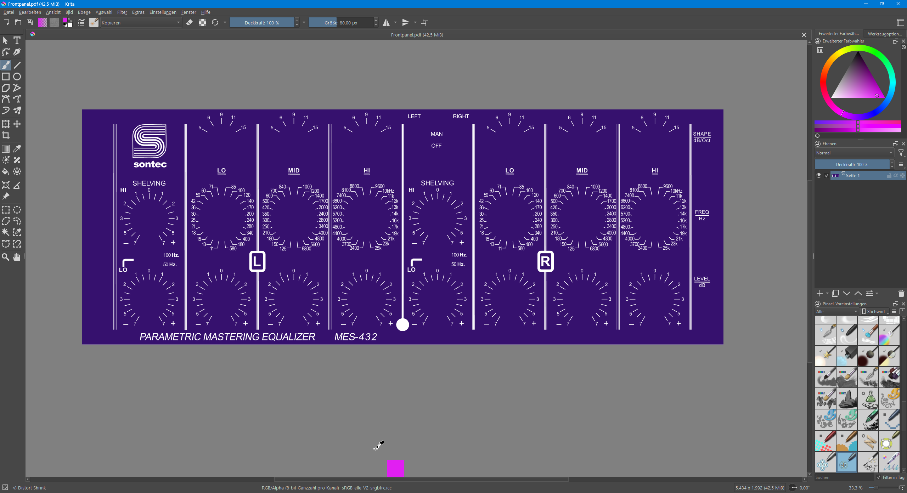Screen dimensions: 907x493
Task: Select the Text tool in the toolbox
Action: click(17, 40)
